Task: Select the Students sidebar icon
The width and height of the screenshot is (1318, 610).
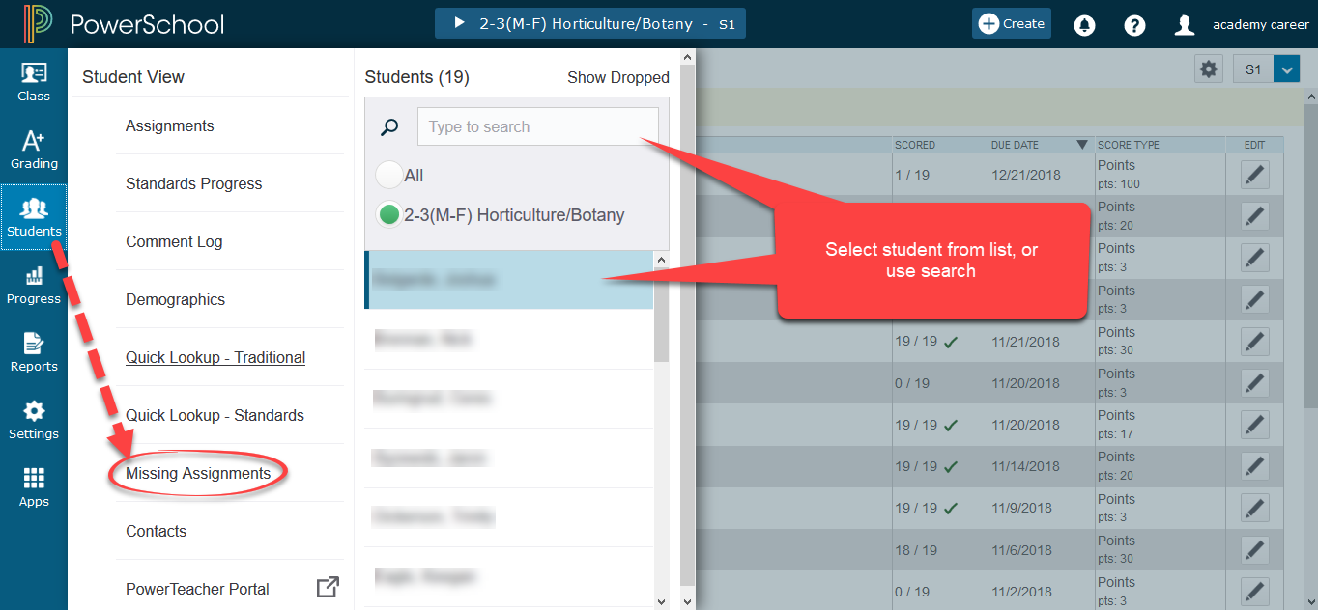Action: pos(34,217)
